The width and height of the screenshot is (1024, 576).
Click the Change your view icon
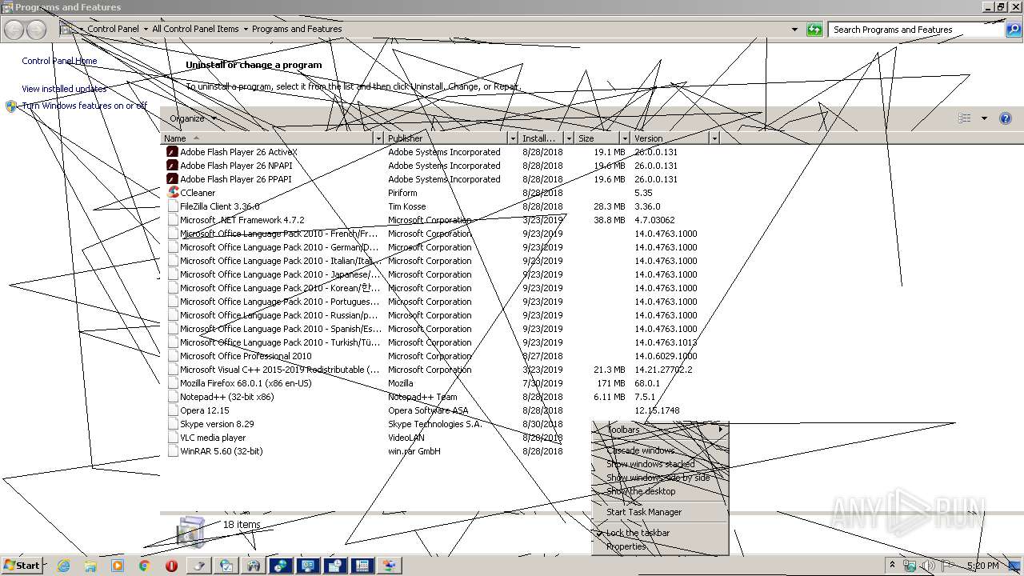click(965, 118)
